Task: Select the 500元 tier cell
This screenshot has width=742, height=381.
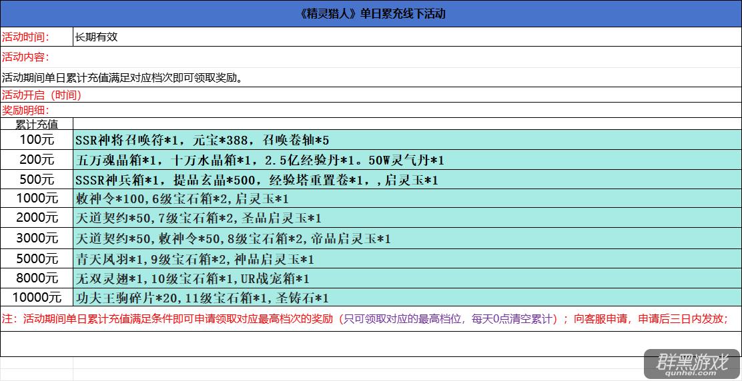Action: click(x=37, y=179)
